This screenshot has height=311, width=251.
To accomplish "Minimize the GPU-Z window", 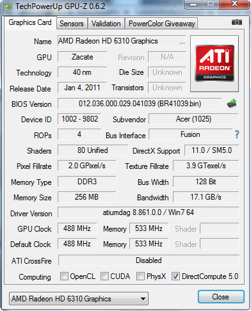I will click(x=193, y=4).
